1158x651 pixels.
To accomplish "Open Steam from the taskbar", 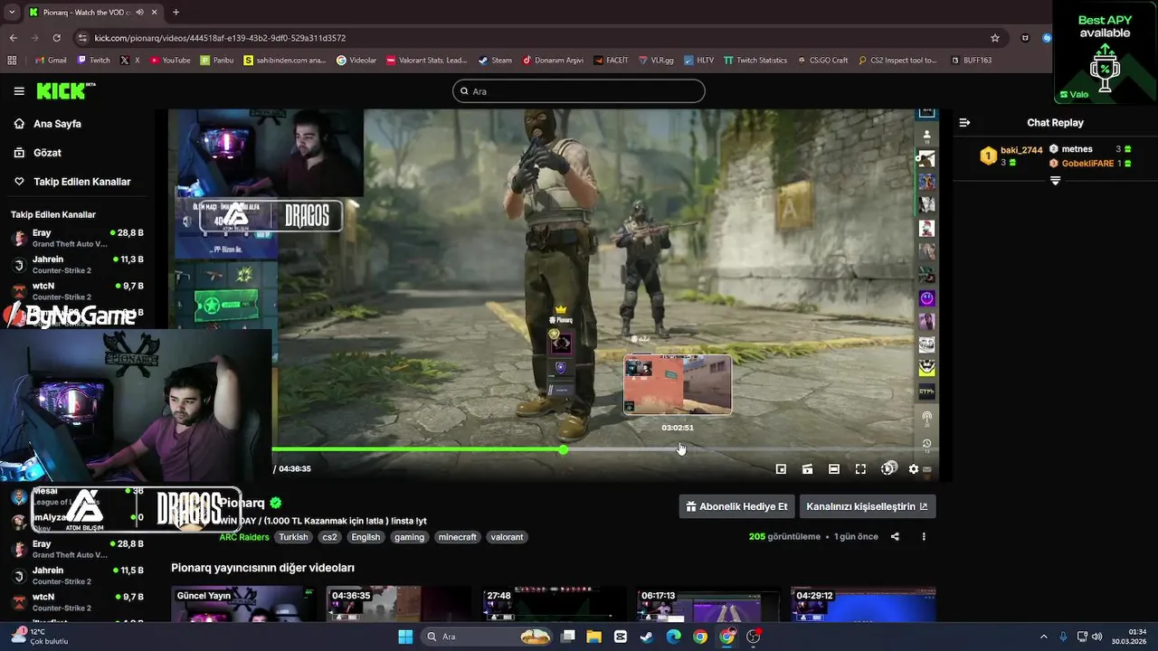I will [x=646, y=637].
